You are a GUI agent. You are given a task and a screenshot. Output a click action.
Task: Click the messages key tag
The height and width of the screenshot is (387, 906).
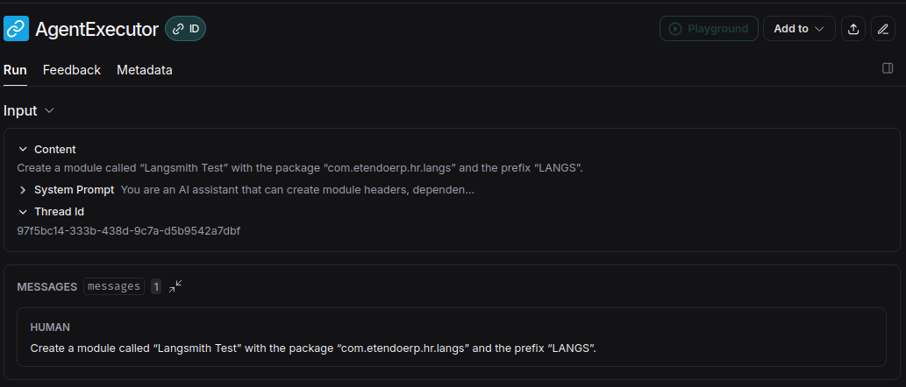coord(114,286)
